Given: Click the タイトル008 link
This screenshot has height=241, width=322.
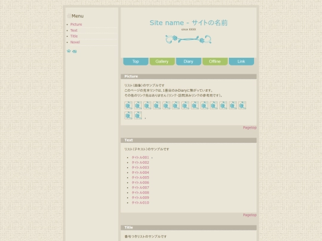Looking at the screenshot, I should [140, 193].
